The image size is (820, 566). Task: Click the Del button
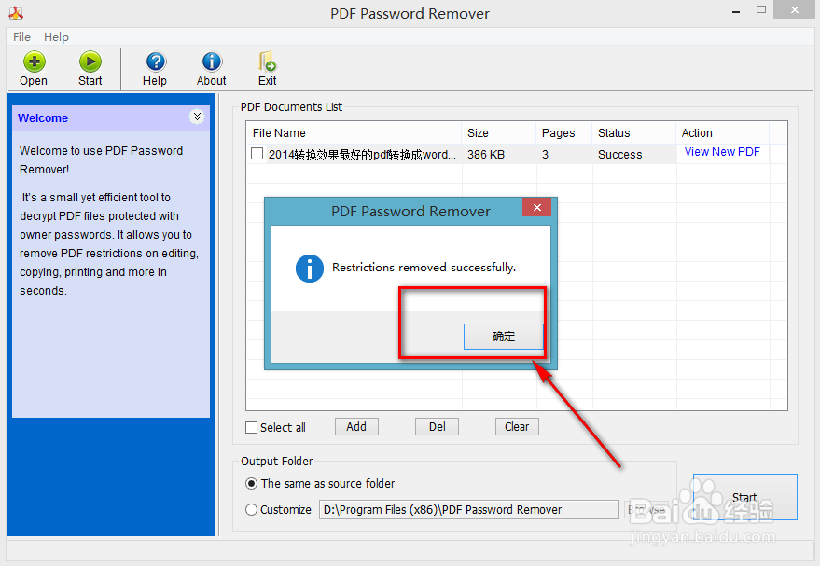(438, 427)
